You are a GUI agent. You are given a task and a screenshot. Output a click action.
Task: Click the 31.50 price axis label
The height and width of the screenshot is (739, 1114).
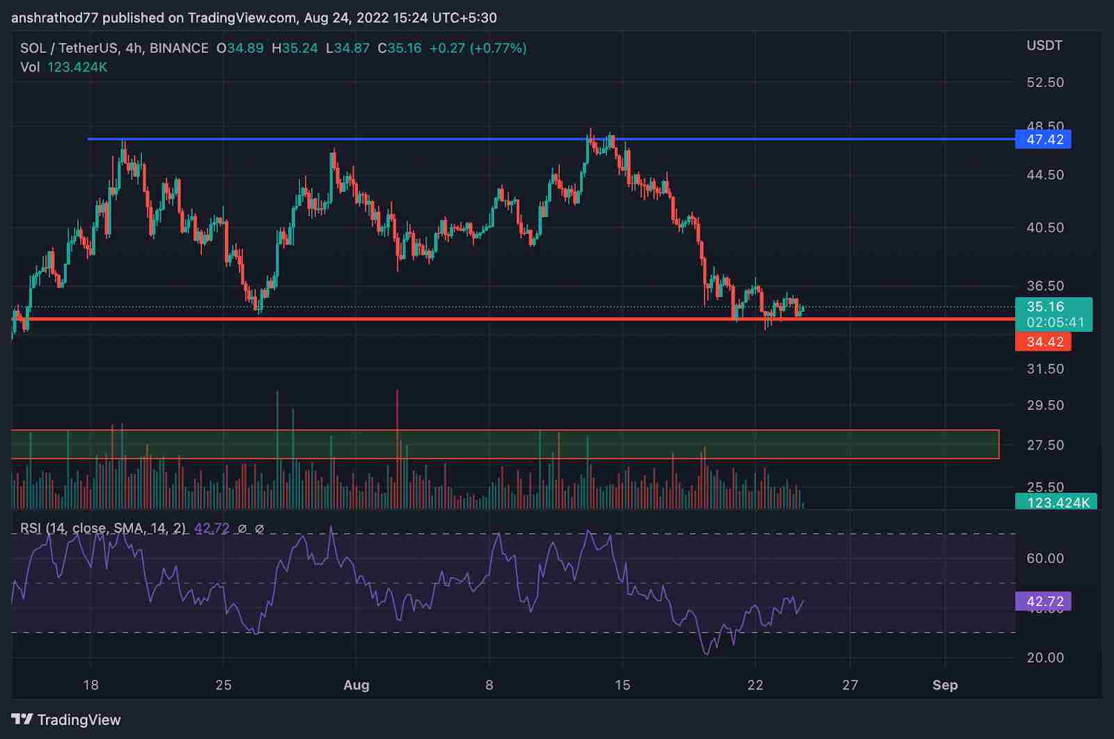1045,369
